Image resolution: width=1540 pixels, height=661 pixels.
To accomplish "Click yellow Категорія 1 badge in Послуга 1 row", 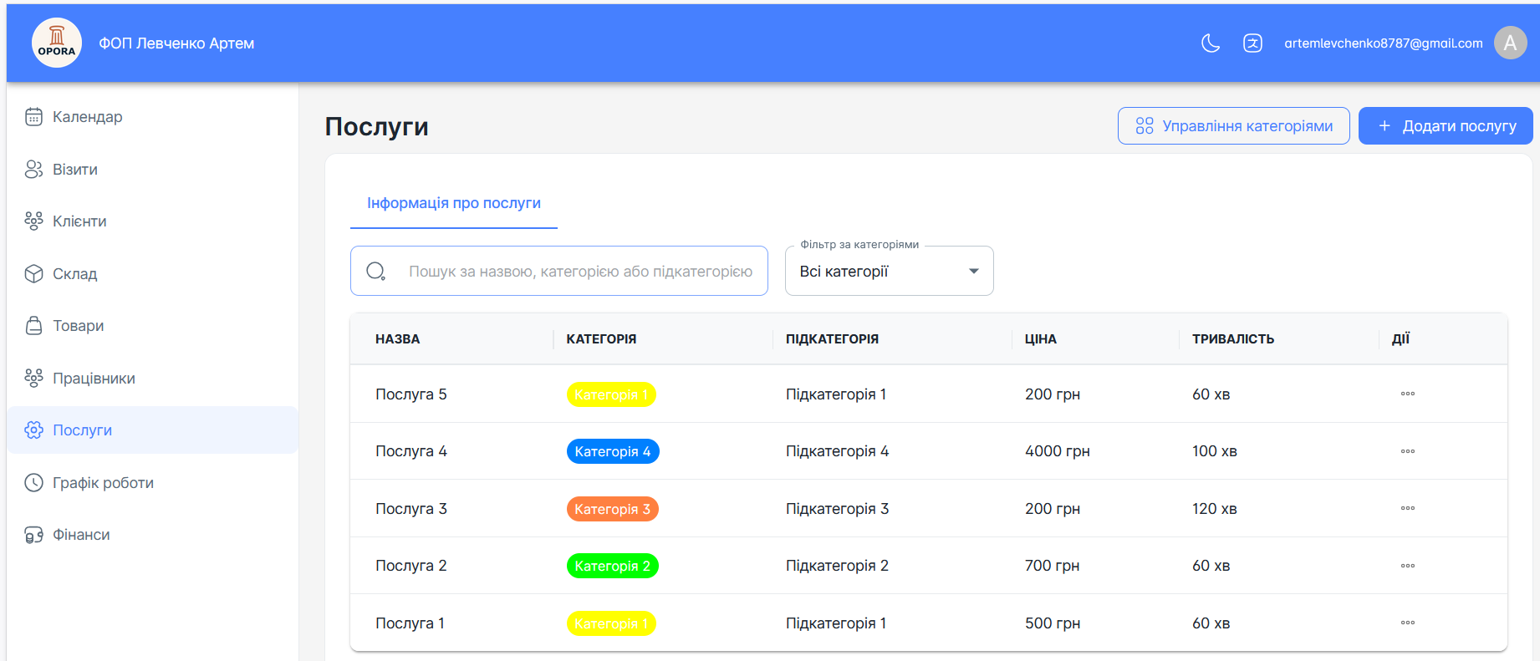I will pyautogui.click(x=611, y=623).
